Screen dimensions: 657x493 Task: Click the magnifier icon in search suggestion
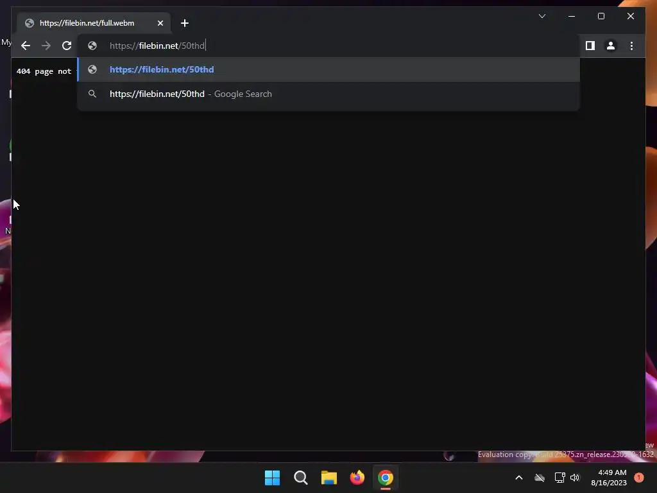(92, 94)
